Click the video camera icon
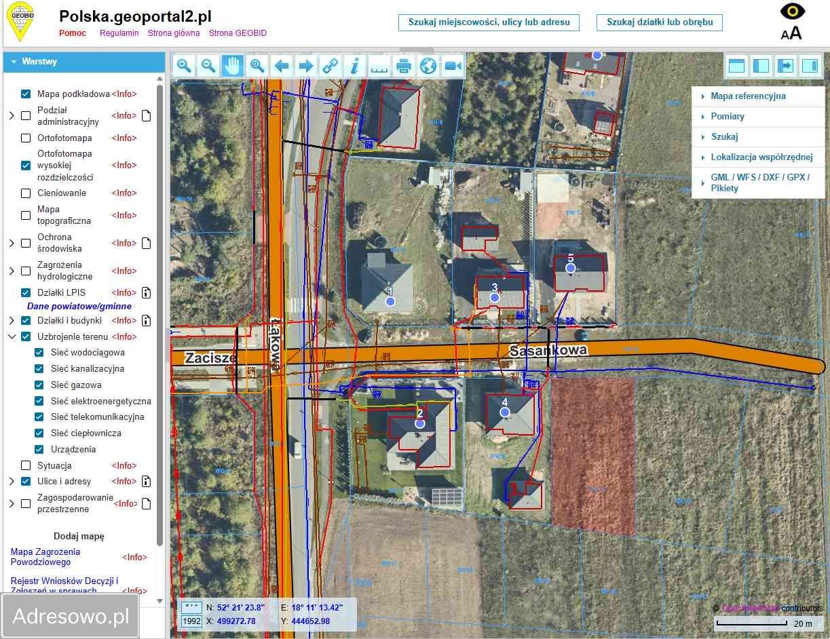 453,66
